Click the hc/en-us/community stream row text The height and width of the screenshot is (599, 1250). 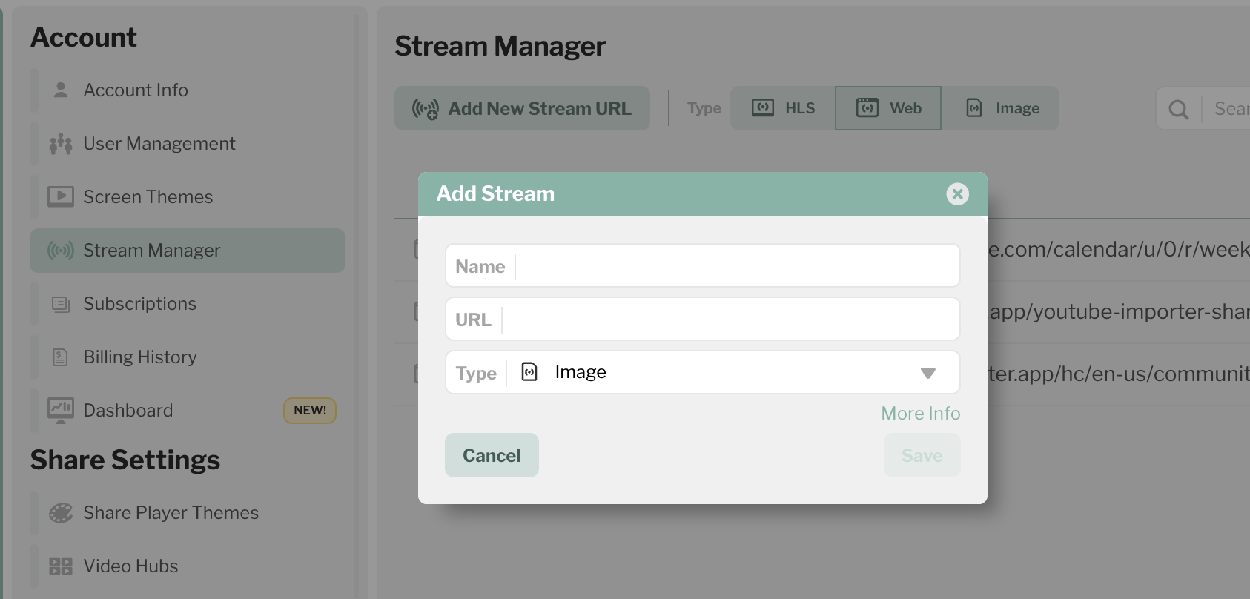[x=1119, y=374]
